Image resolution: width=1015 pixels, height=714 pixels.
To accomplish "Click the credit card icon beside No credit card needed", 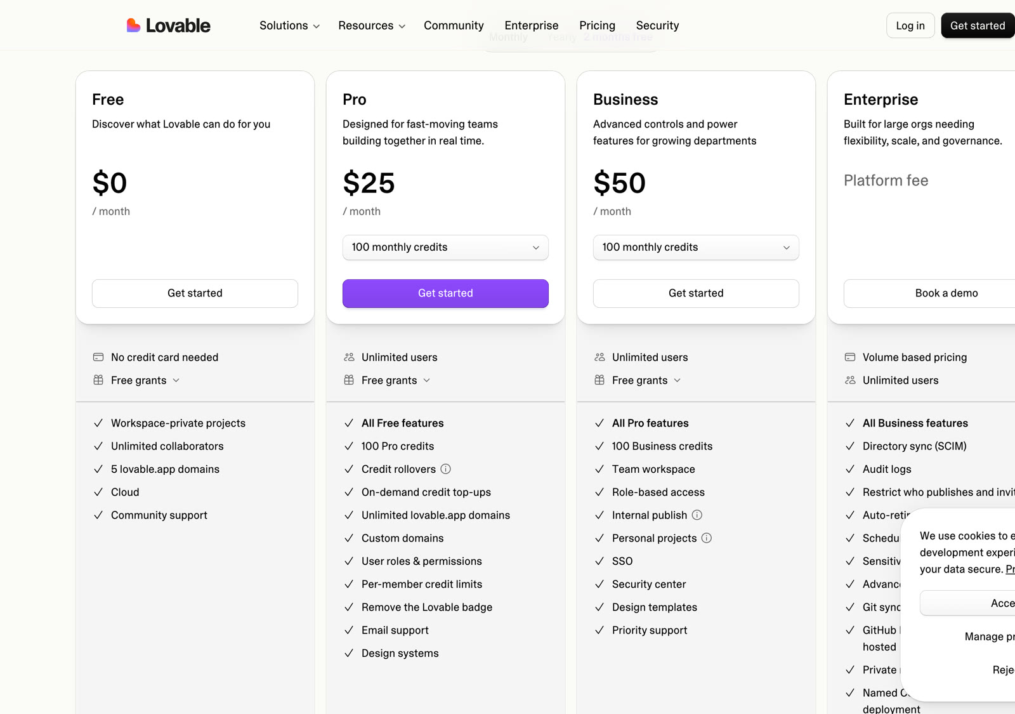I will (x=98, y=357).
